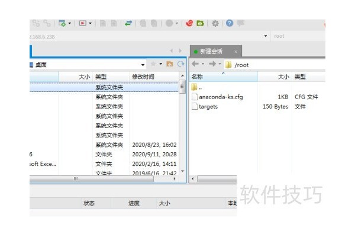Click the local pane scroll right arrow

click(x=175, y=179)
